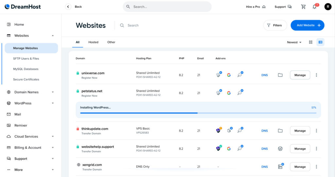The height and width of the screenshot is (177, 335).
Task: Add hosting icon for xengrid.com
Action: pyautogui.click(x=280, y=166)
